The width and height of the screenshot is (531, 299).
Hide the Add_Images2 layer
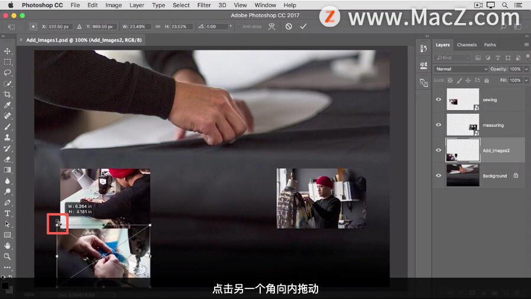click(439, 150)
